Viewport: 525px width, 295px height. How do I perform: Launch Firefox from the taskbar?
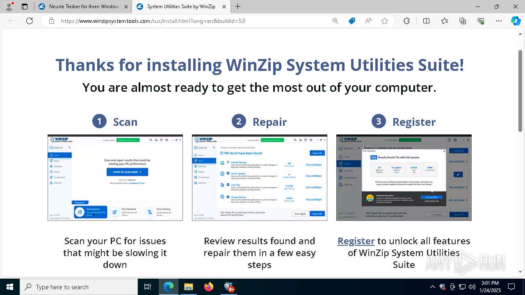(x=209, y=287)
